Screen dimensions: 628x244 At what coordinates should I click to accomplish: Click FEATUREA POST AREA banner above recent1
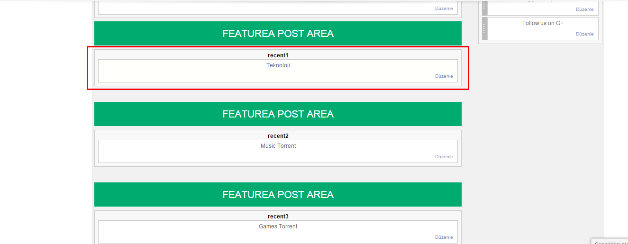click(x=278, y=34)
